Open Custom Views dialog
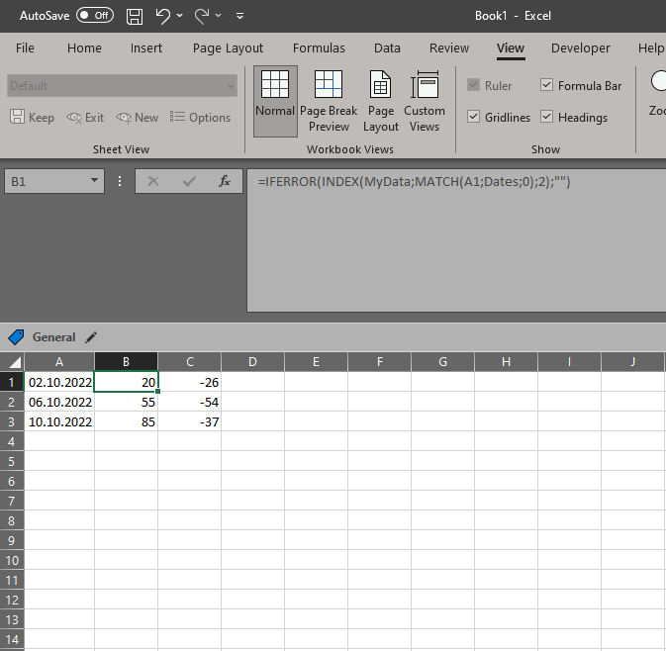The width and height of the screenshot is (666, 651). pyautogui.click(x=425, y=101)
